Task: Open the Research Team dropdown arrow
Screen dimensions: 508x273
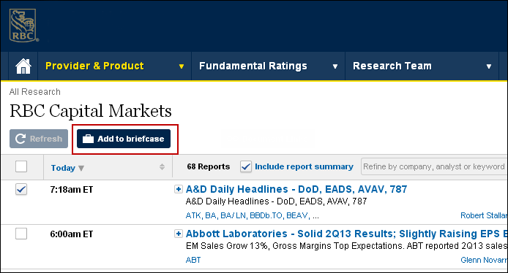Action: 489,66
